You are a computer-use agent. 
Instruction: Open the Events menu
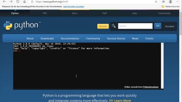tap(149, 39)
